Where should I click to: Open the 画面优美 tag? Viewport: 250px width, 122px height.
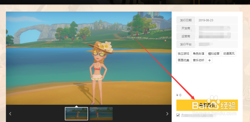pos(183,60)
